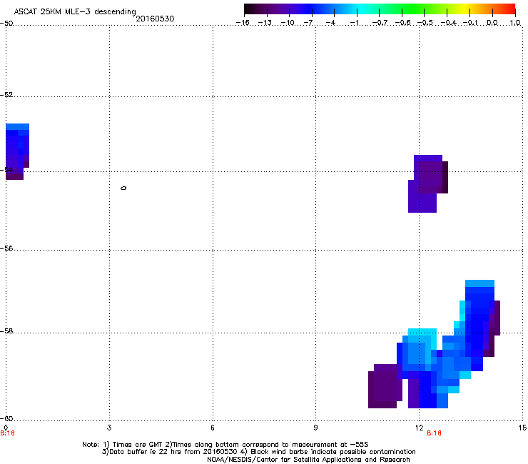Click the latitude axis label -56

(6, 248)
